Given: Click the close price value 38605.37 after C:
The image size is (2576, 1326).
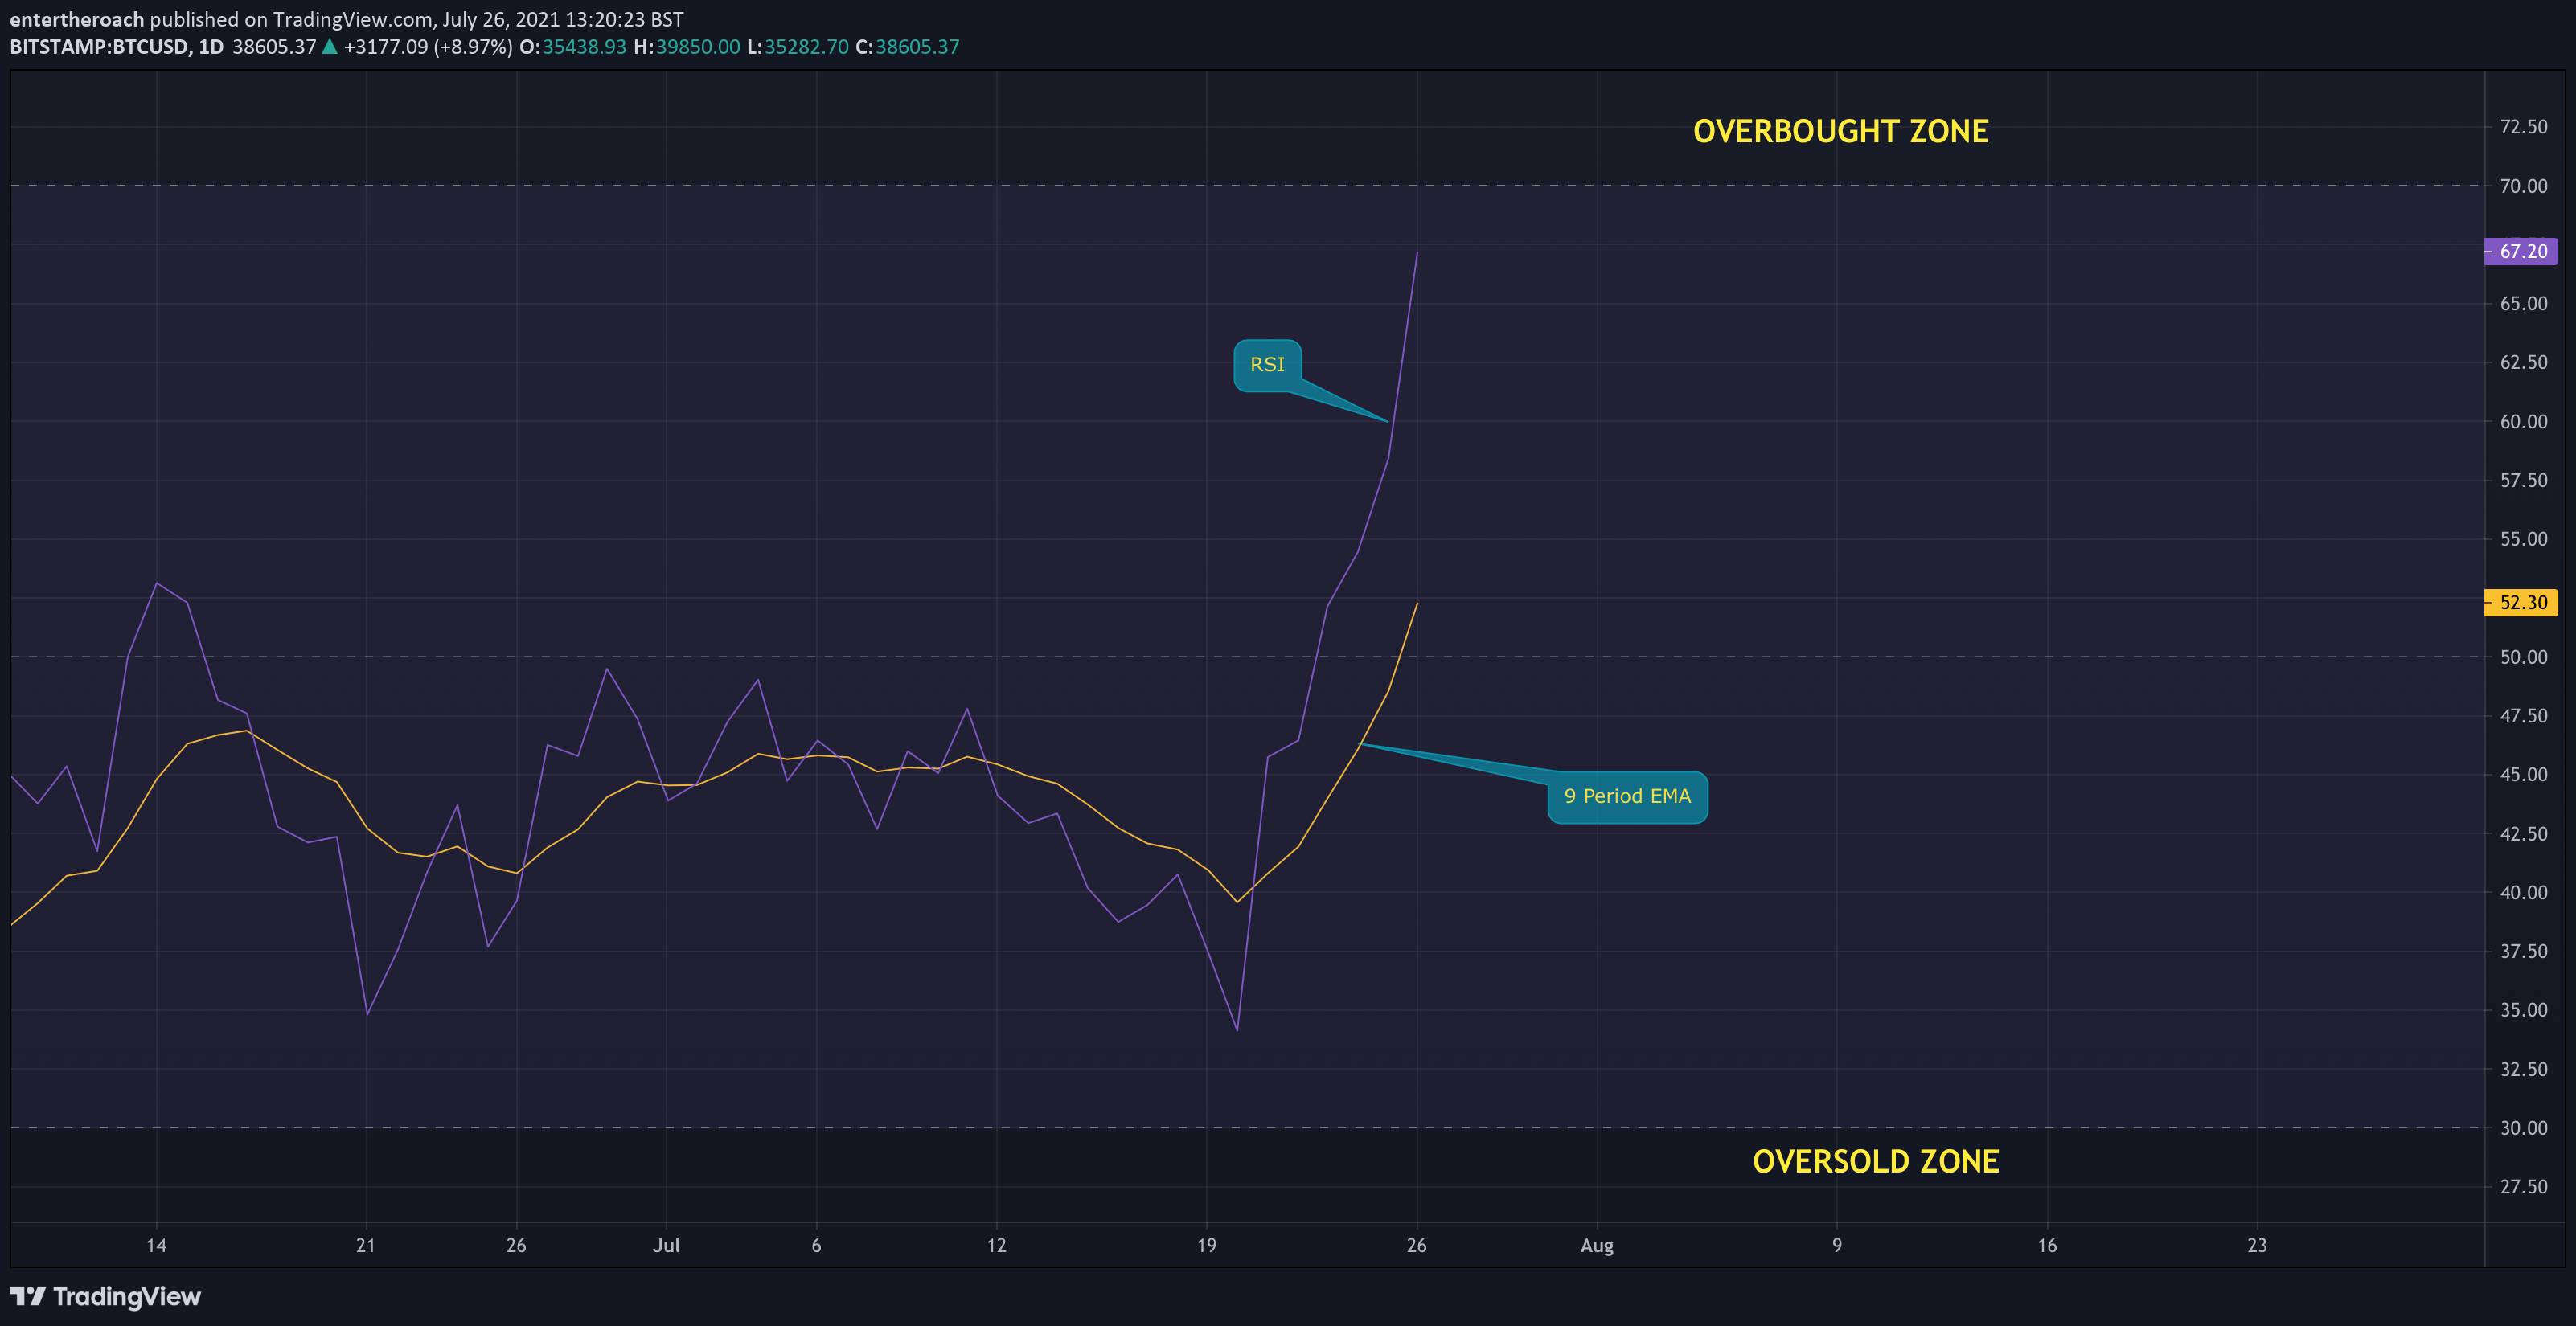Looking at the screenshot, I should [917, 47].
